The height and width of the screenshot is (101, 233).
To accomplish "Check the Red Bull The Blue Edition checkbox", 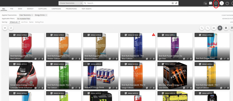I will click(x=122, y=35).
